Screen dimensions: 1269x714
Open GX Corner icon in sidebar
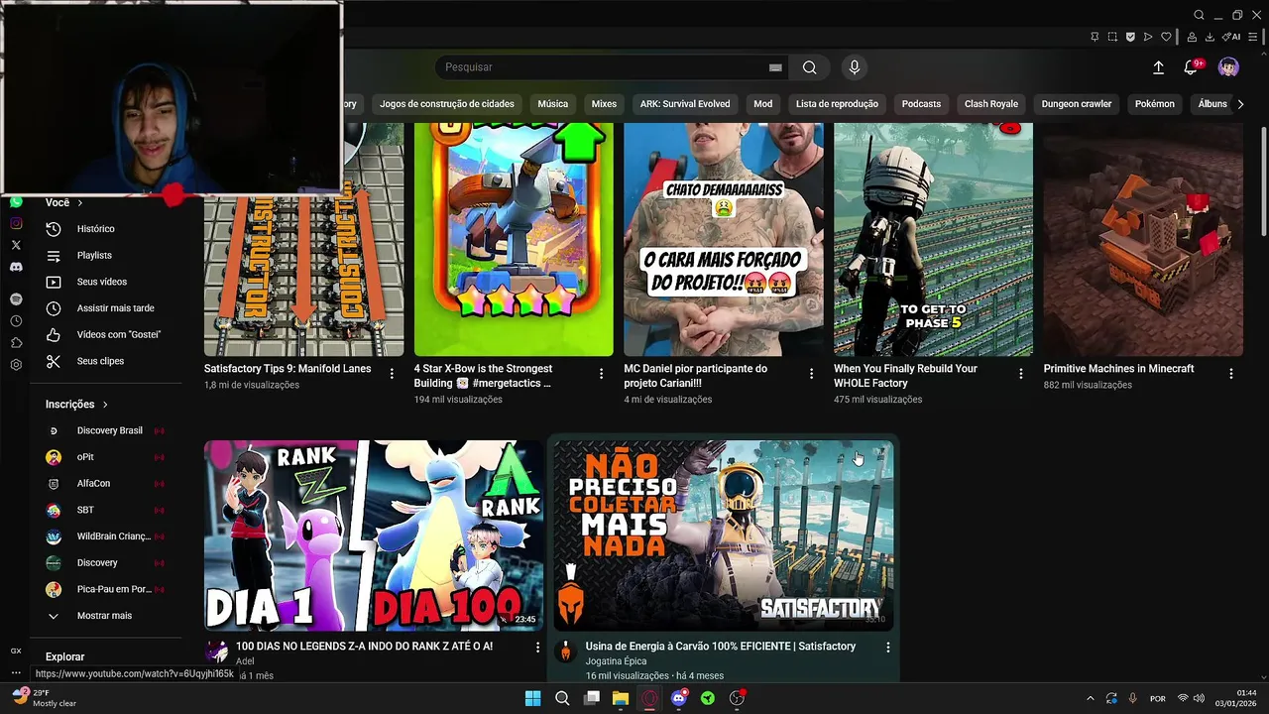[x=16, y=651]
